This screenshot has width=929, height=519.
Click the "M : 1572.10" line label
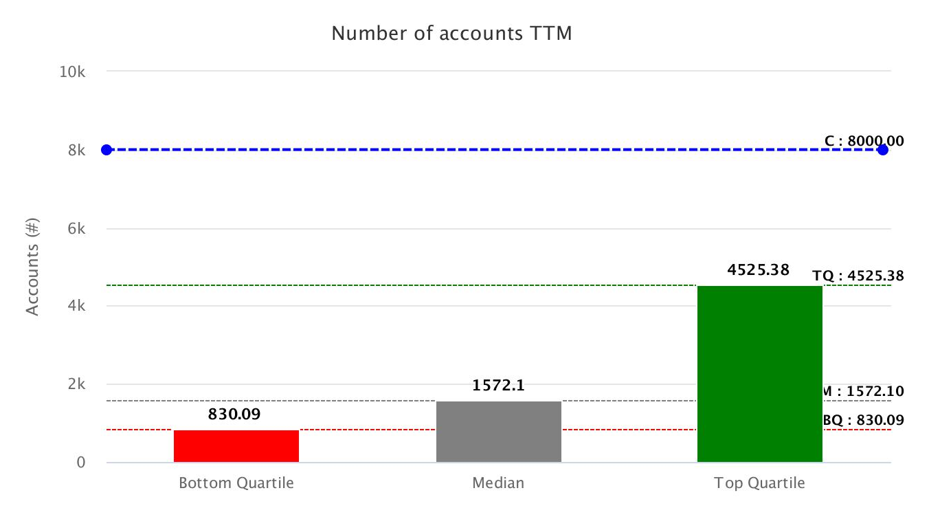tap(862, 391)
